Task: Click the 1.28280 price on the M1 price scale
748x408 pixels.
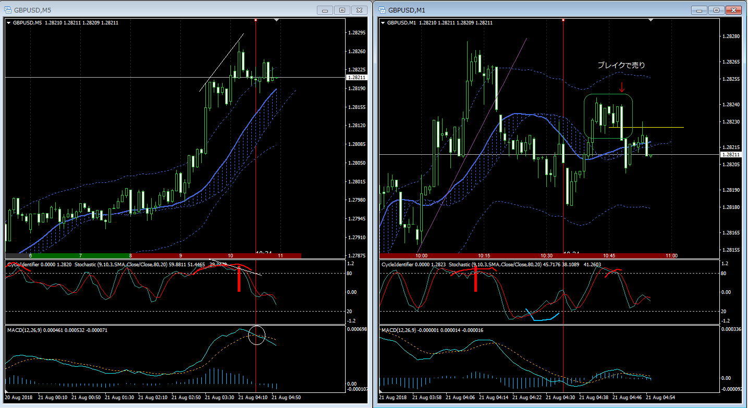Action: pos(731,36)
